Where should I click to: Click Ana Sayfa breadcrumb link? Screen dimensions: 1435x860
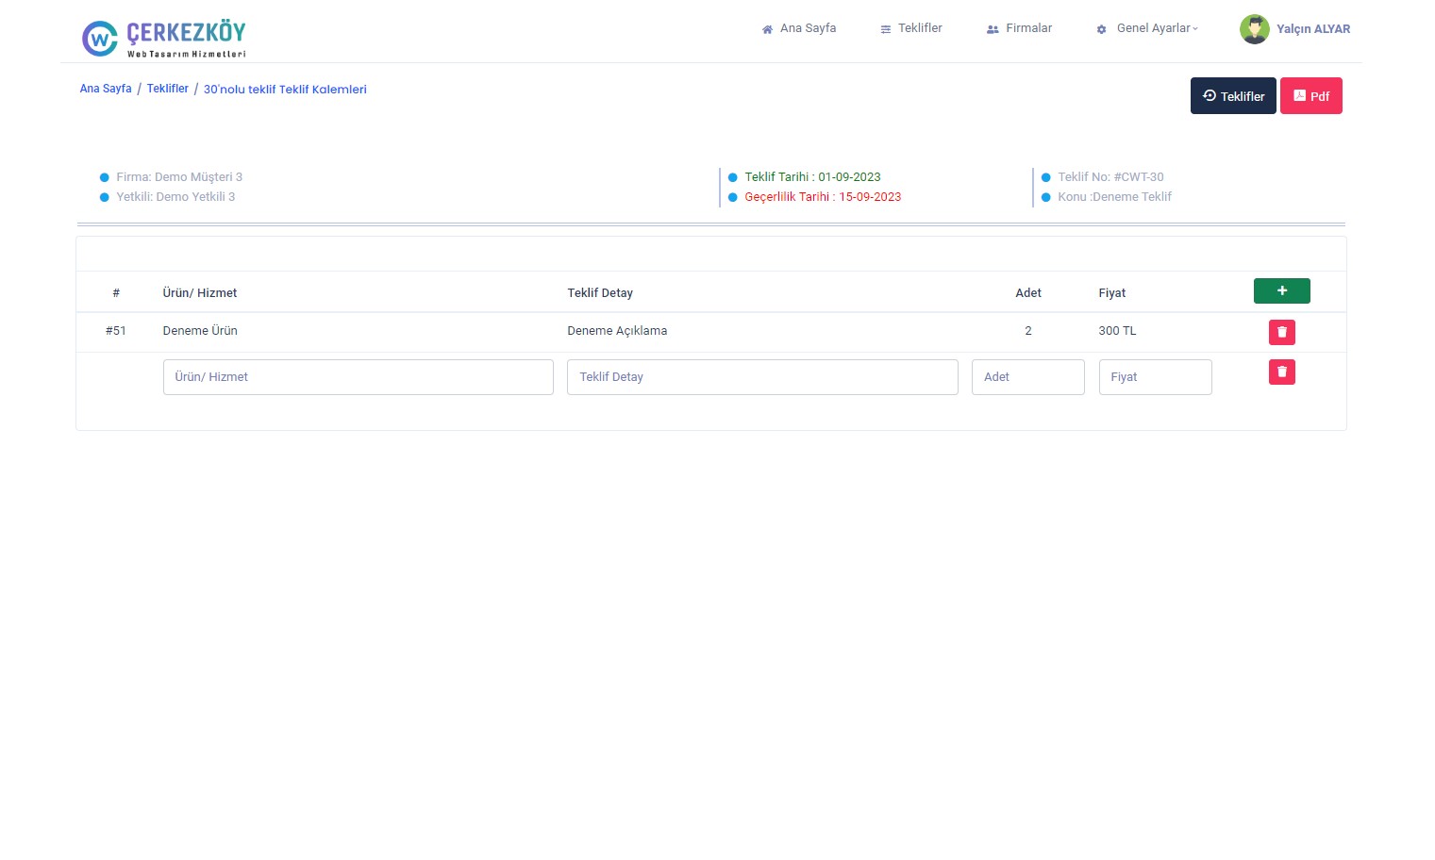(106, 89)
